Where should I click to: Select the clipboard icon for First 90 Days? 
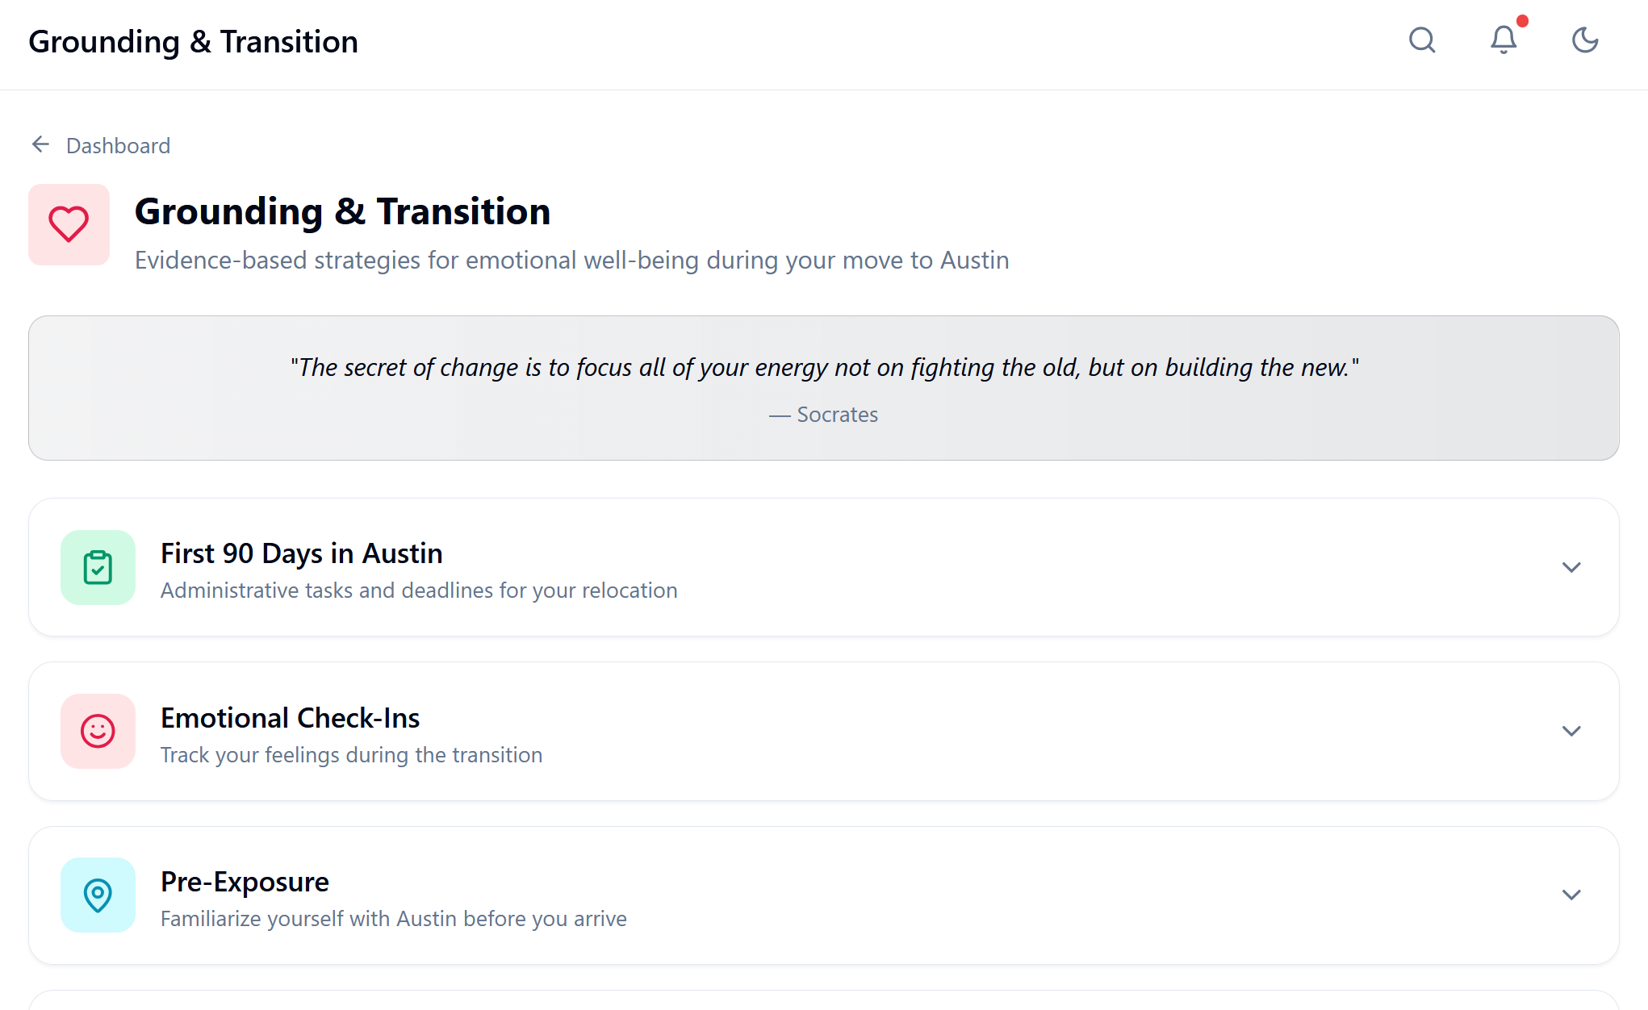pyautogui.click(x=98, y=568)
